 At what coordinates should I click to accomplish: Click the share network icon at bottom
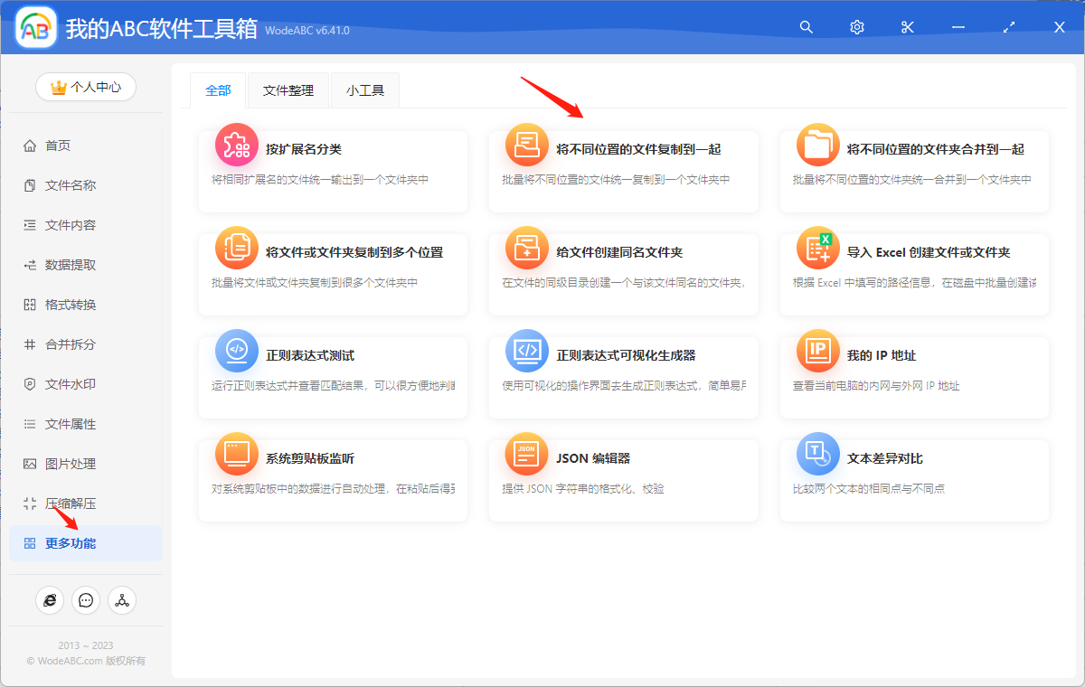[x=122, y=599]
